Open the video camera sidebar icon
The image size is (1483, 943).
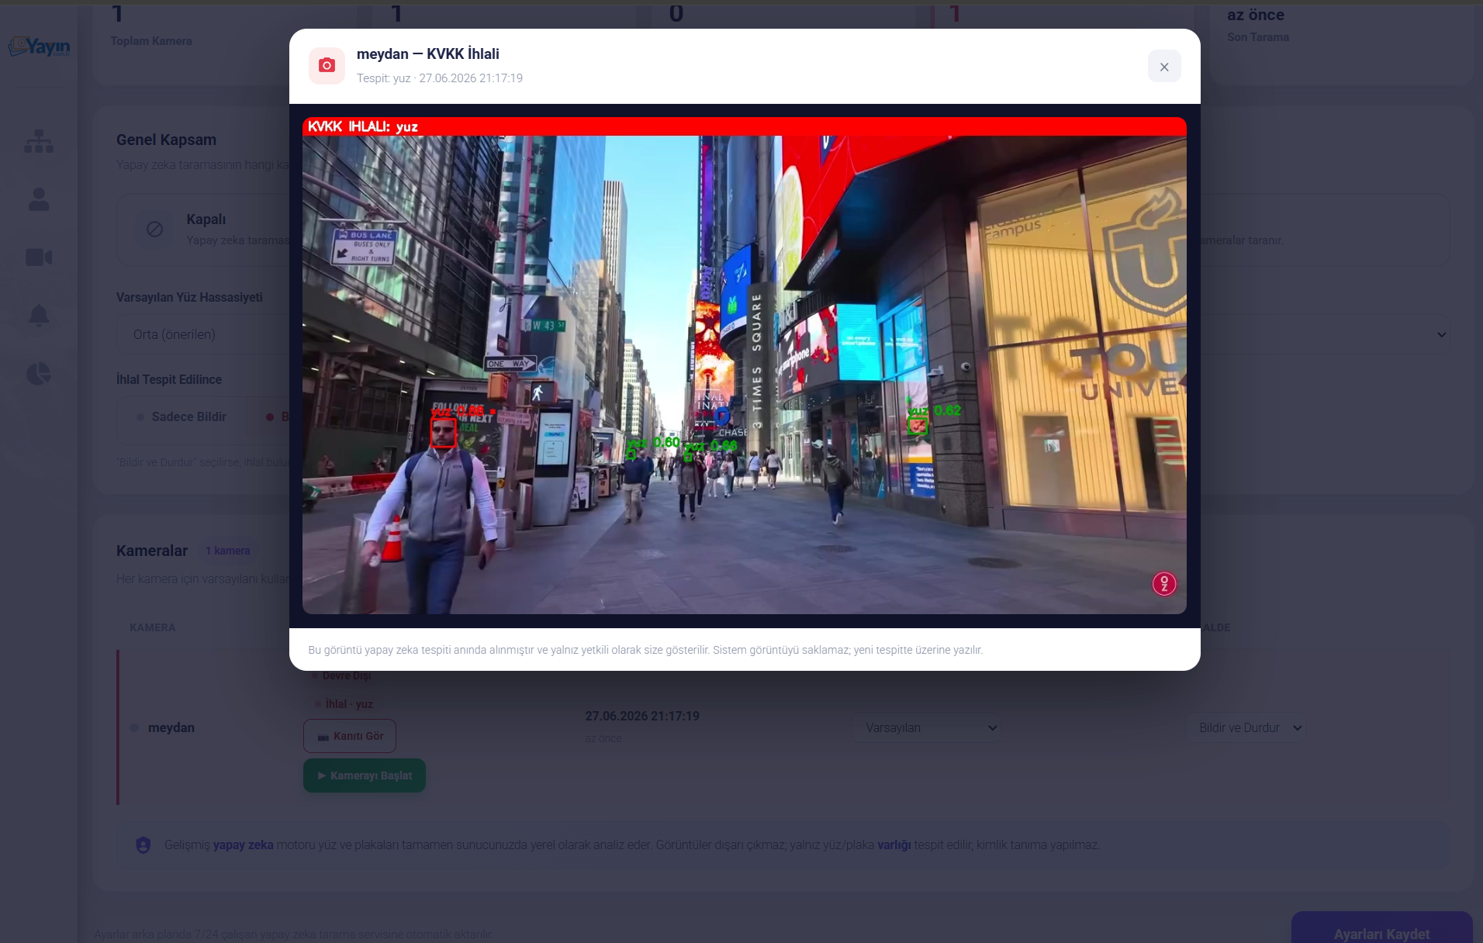(39, 257)
